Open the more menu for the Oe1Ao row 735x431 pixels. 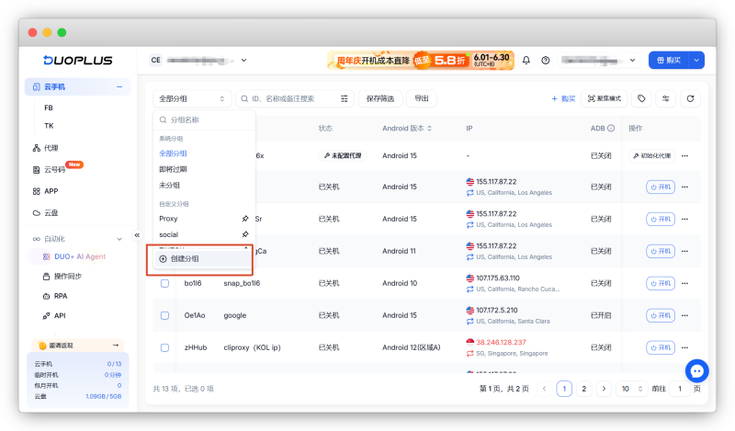684,315
